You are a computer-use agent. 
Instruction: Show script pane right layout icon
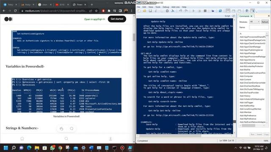tap(234, 11)
